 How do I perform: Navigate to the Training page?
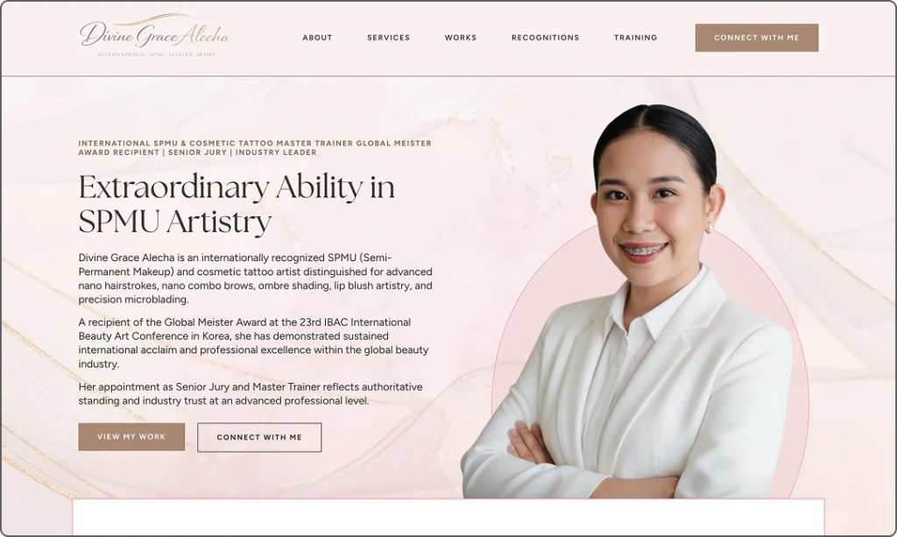(636, 38)
